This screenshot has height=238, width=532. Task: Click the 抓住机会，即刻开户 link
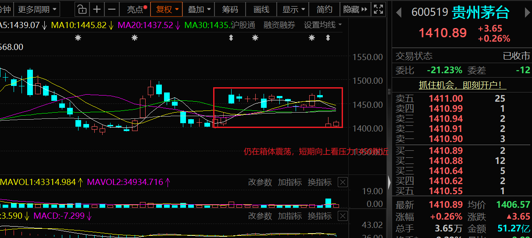coord(463,85)
